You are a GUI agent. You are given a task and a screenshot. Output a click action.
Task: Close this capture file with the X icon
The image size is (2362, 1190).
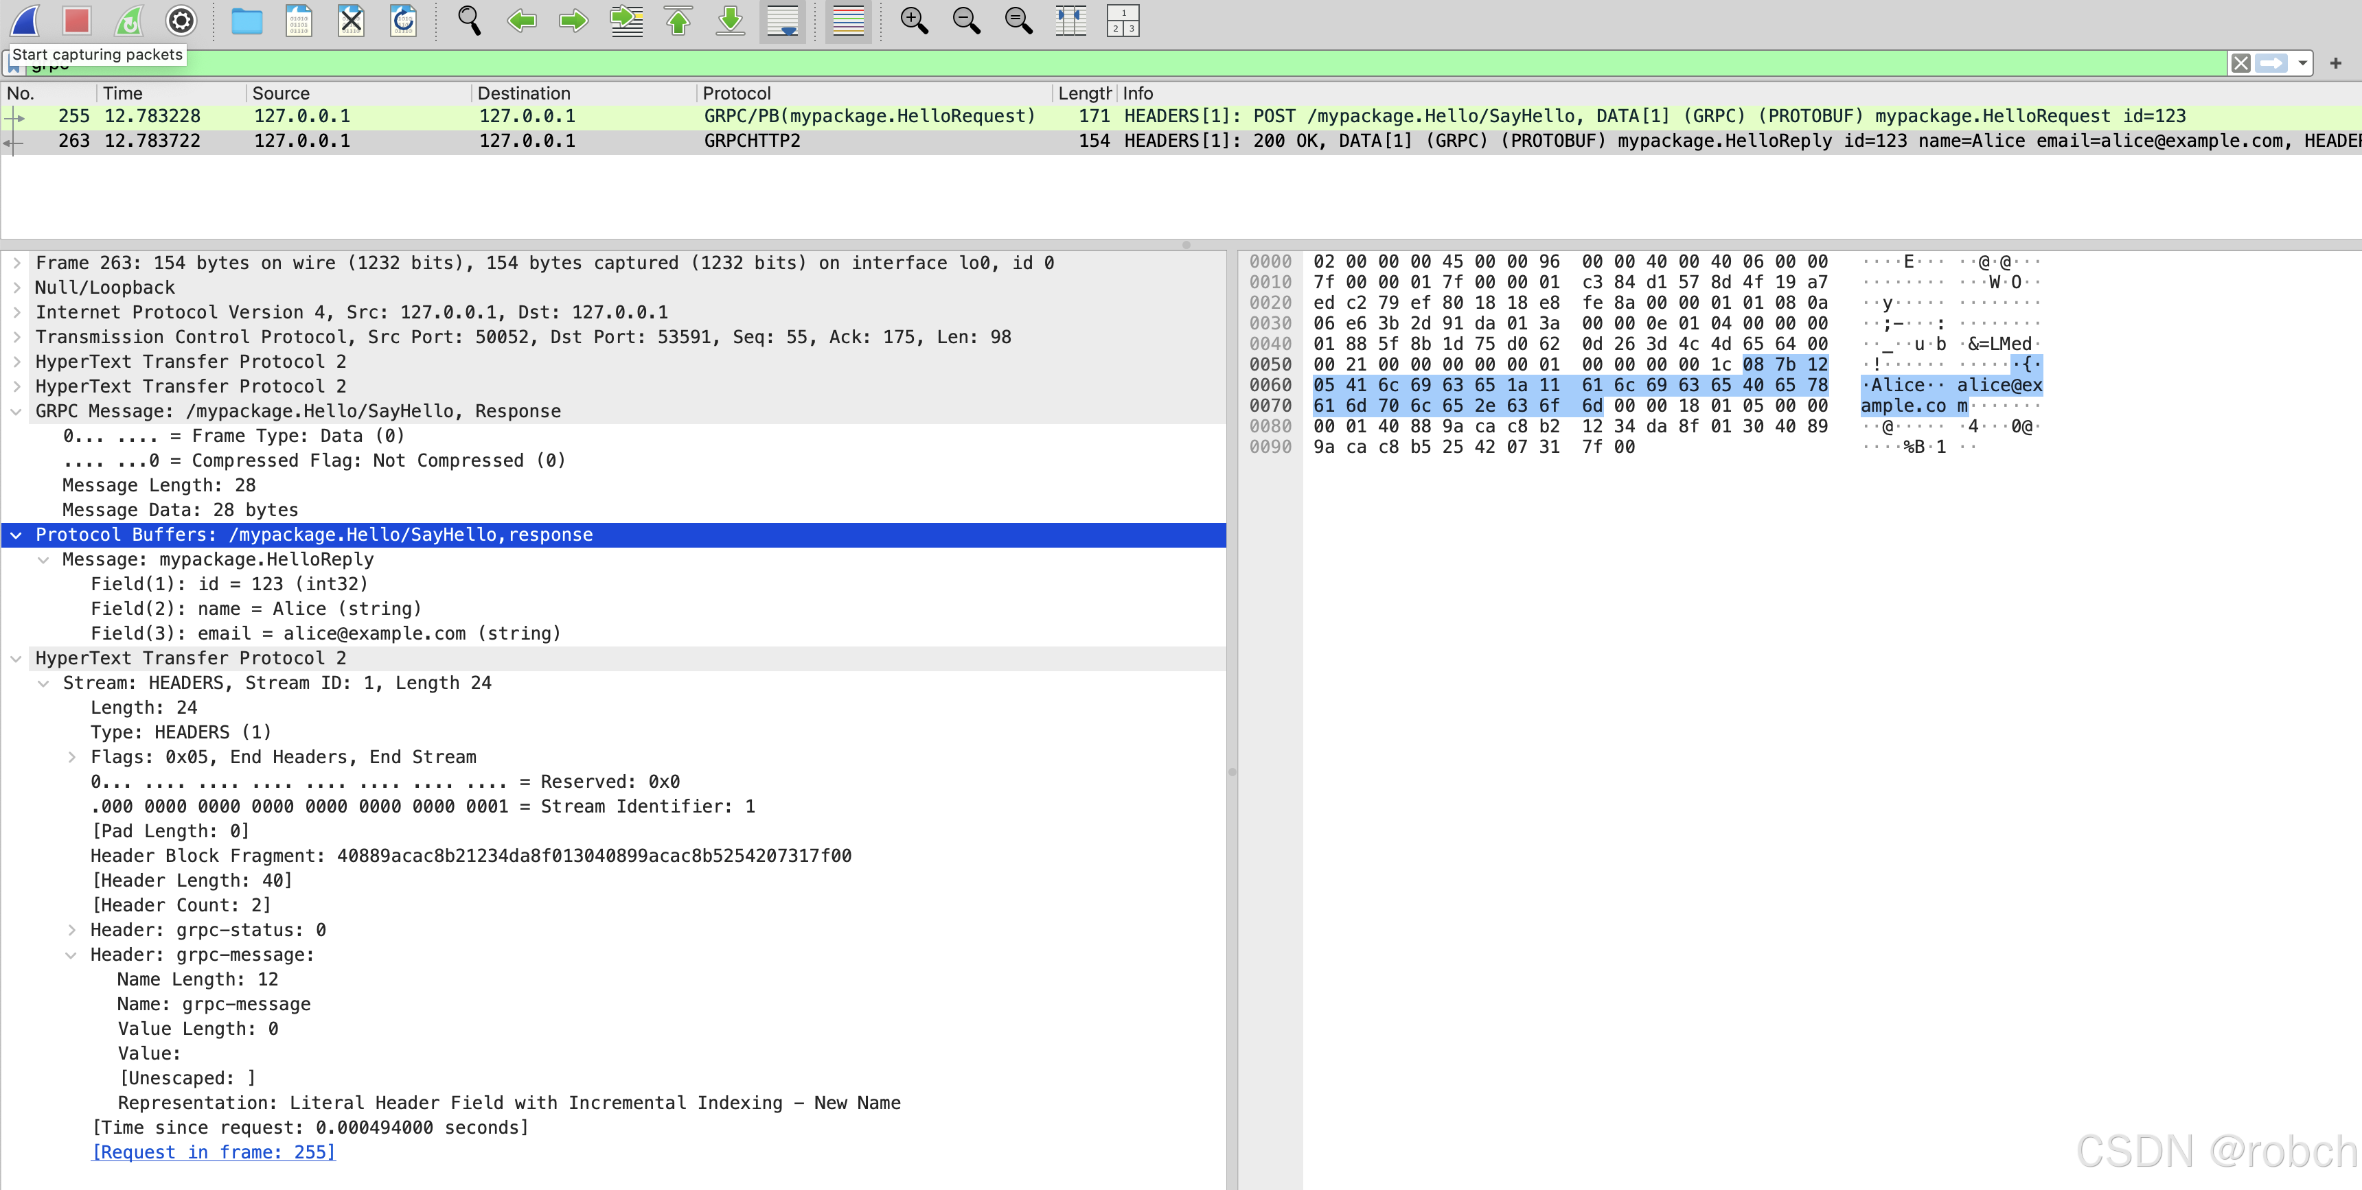(x=351, y=20)
